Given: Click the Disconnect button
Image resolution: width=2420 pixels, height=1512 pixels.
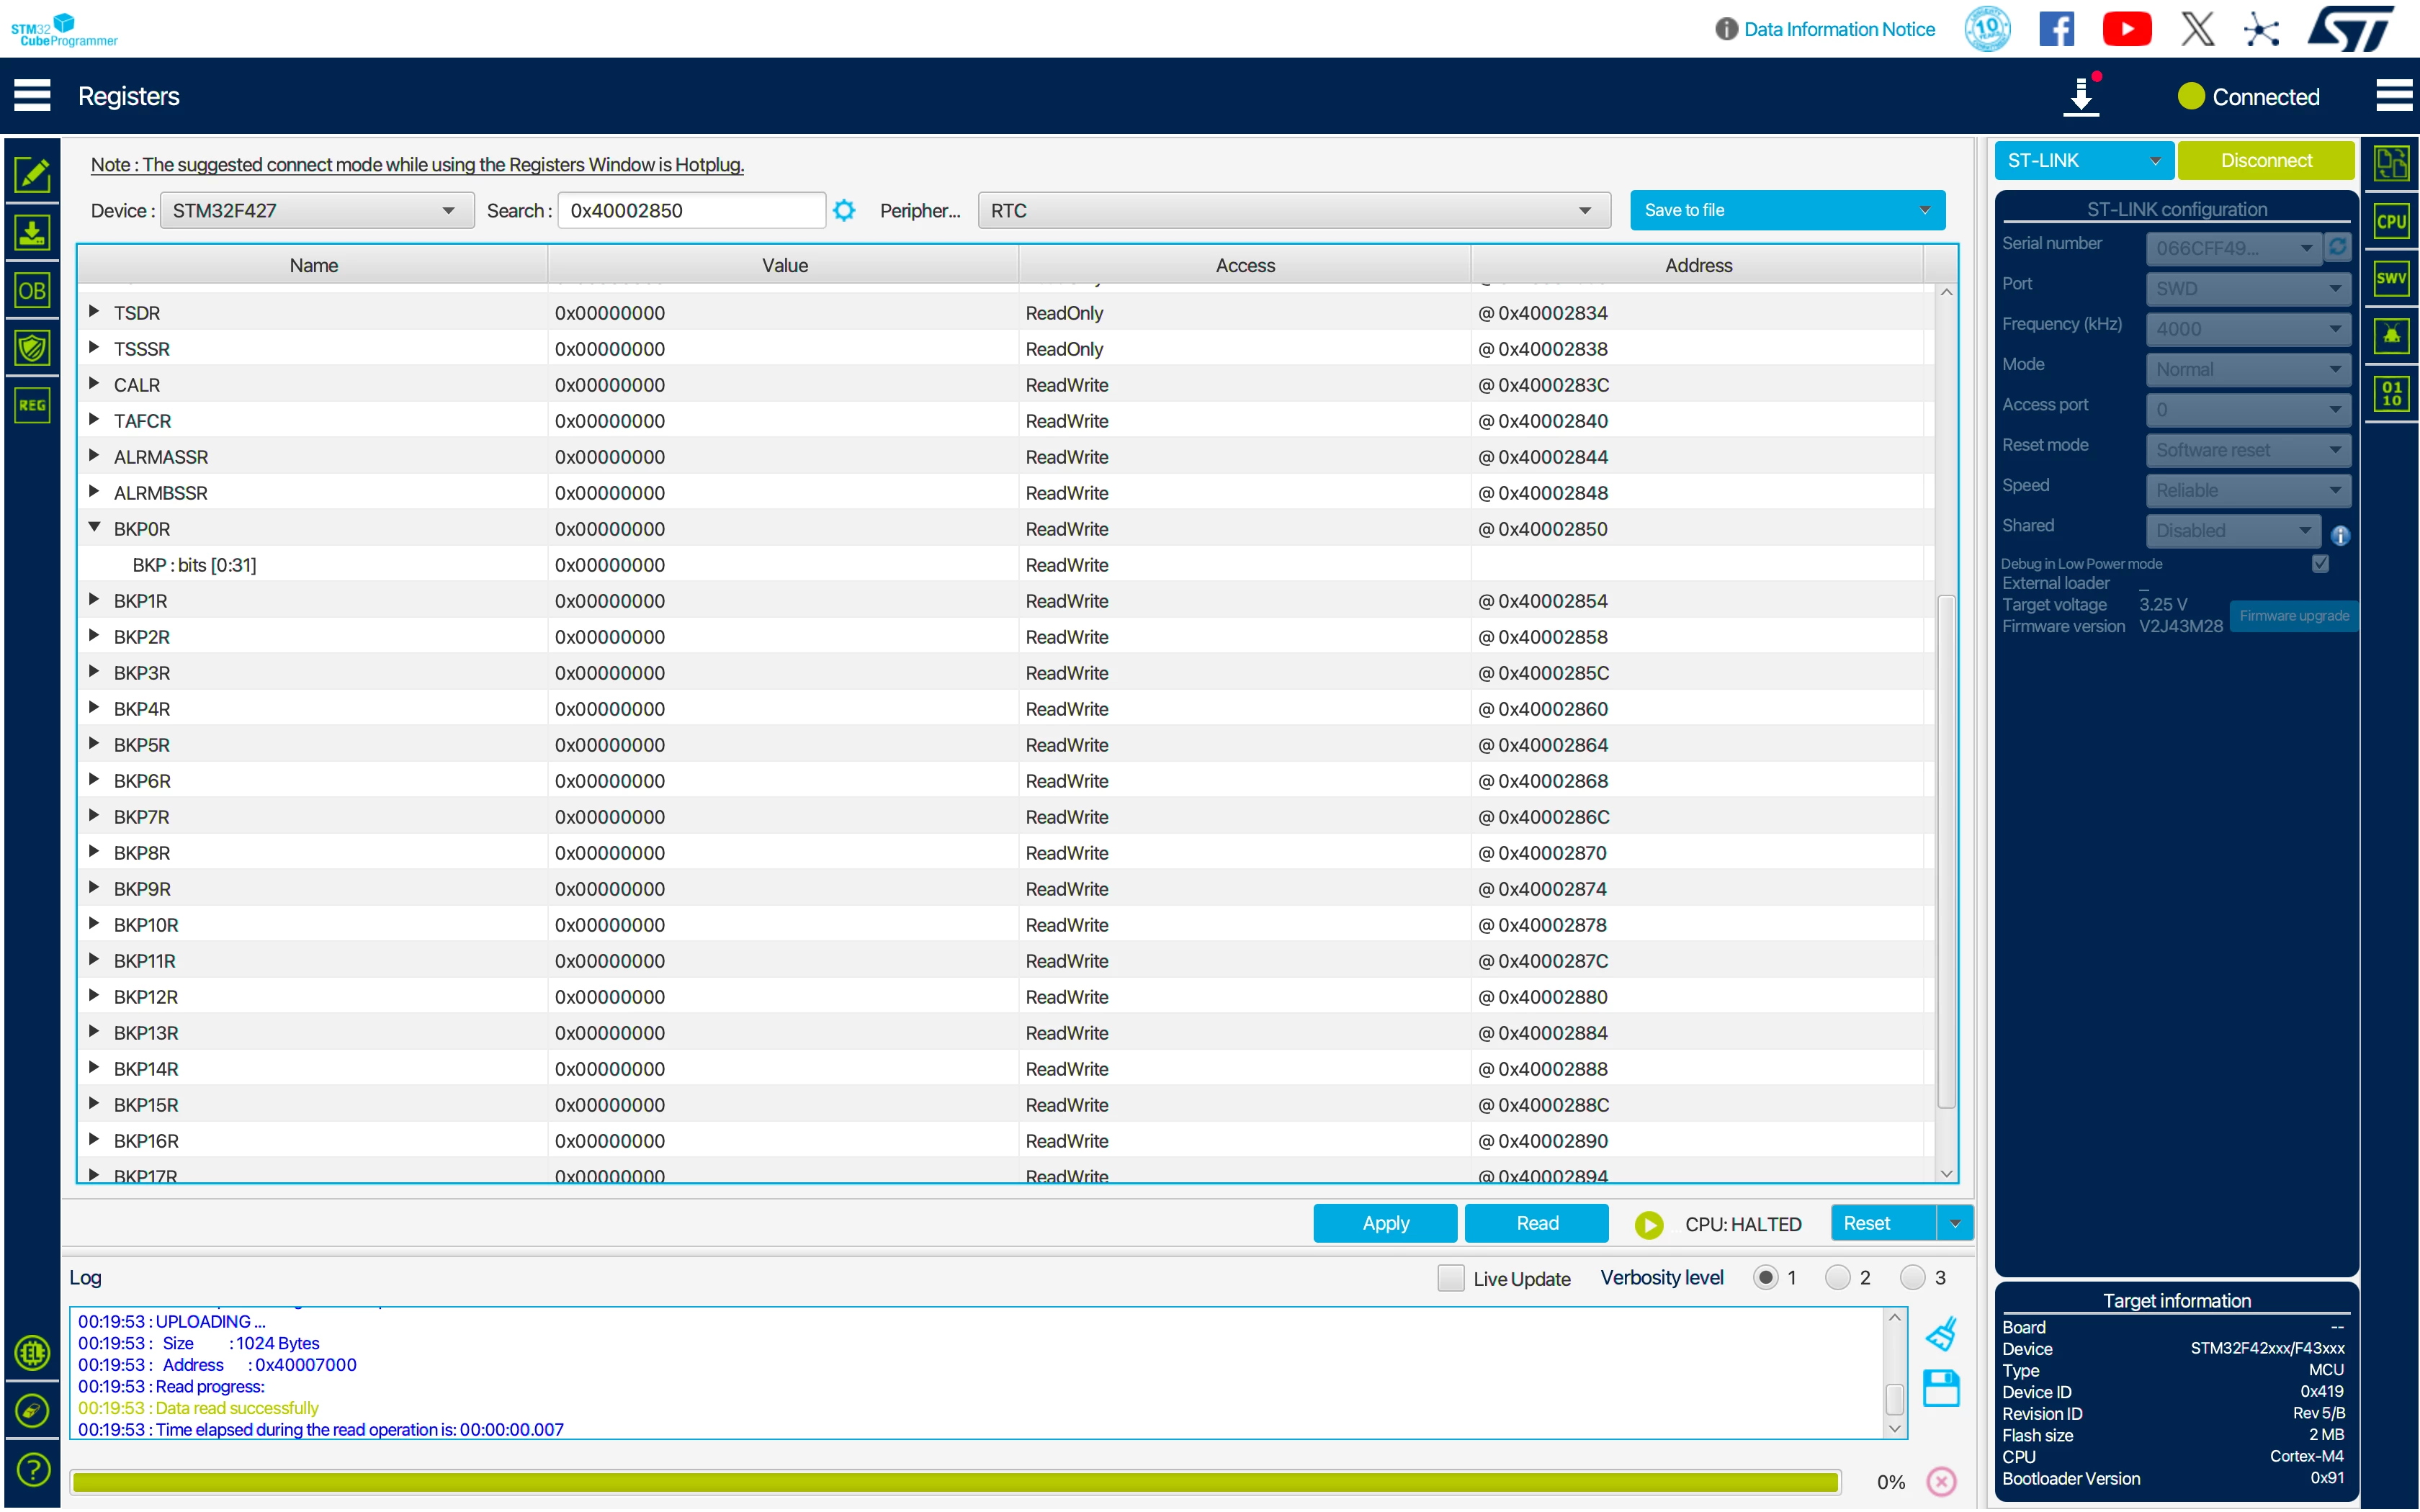Looking at the screenshot, I should click(x=2266, y=160).
